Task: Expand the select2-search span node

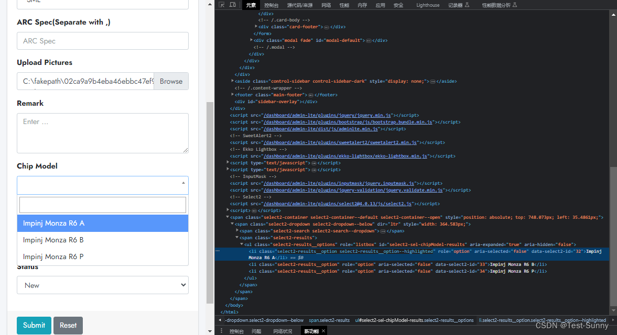Action: [x=237, y=230]
